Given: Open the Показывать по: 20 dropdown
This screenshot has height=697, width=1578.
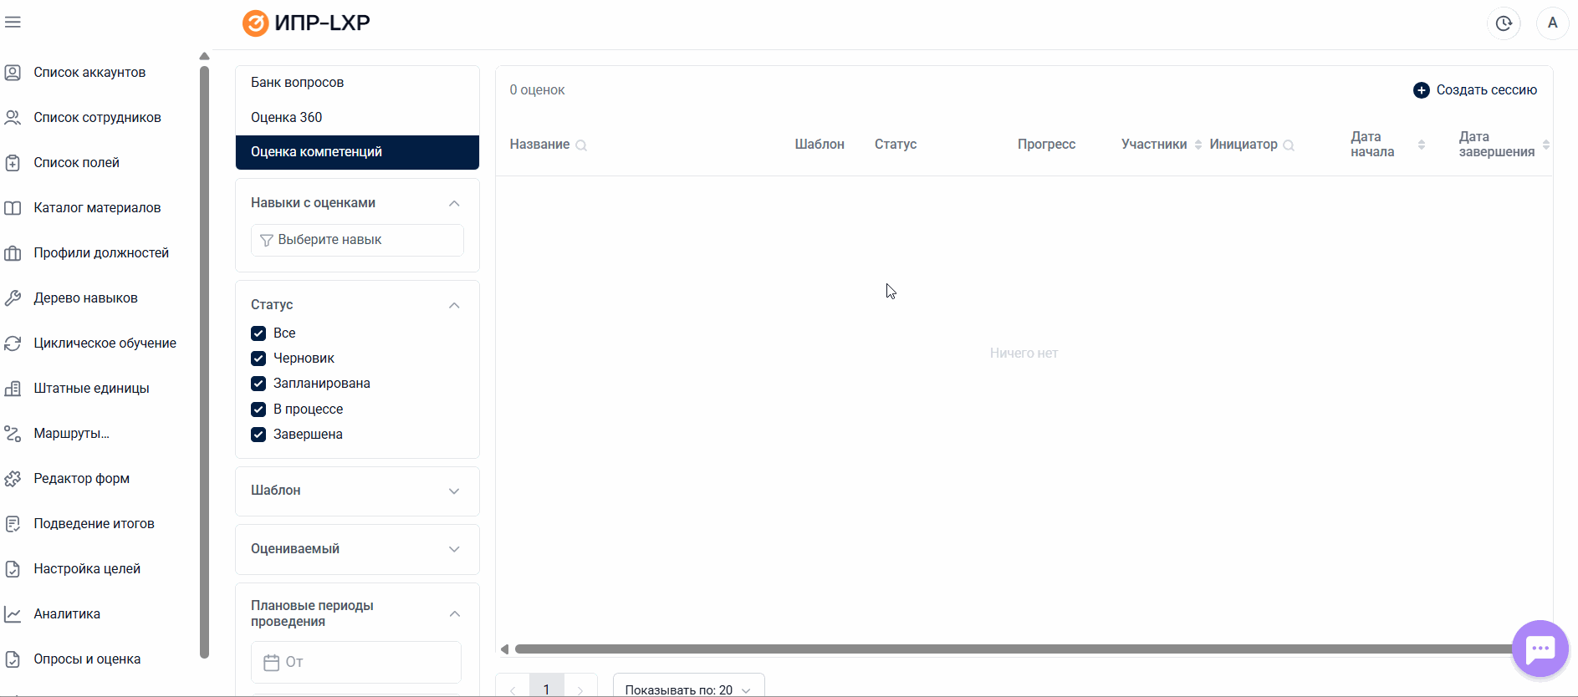Looking at the screenshot, I should [688, 685].
